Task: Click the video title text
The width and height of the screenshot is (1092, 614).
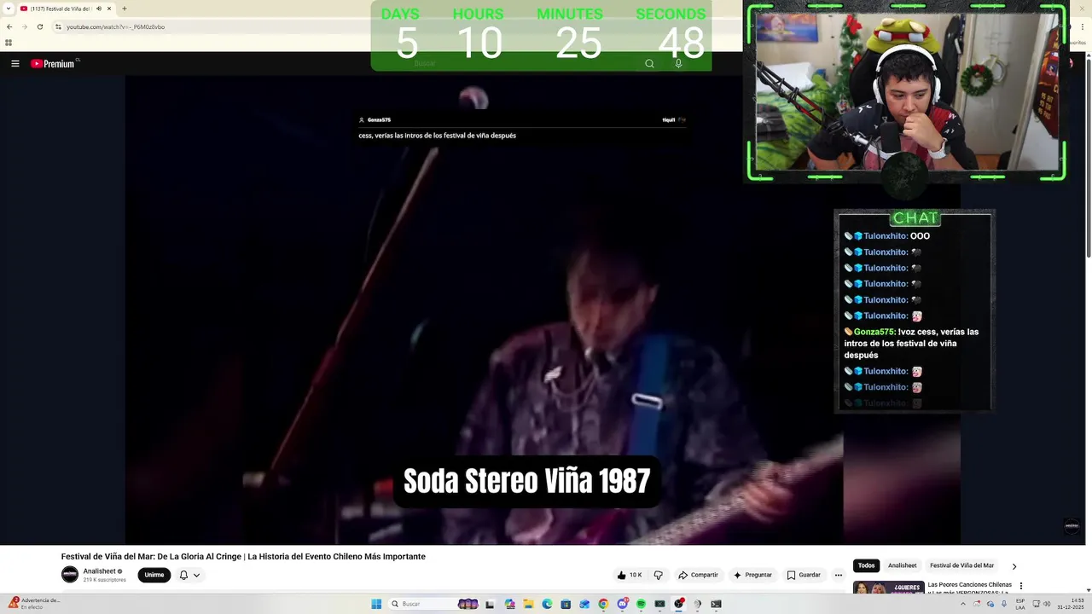Action: 243,556
